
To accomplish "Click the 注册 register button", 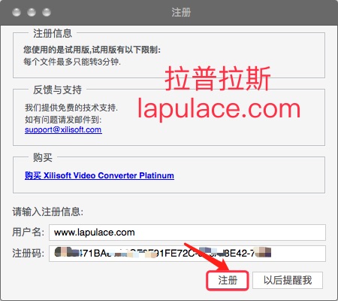I will (228, 280).
